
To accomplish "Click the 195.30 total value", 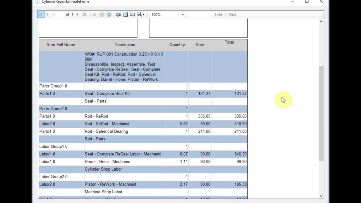I will click(x=240, y=184).
